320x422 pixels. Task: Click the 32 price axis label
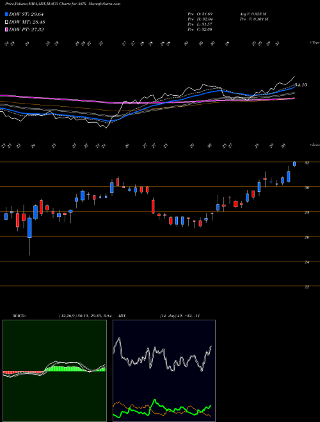pyautogui.click(x=307, y=163)
